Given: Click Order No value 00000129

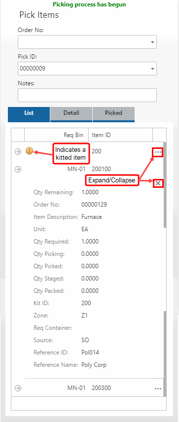Looking at the screenshot, I should (x=94, y=205).
